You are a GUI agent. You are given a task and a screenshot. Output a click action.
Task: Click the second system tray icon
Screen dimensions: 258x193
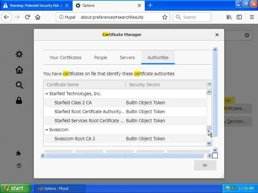(234, 188)
